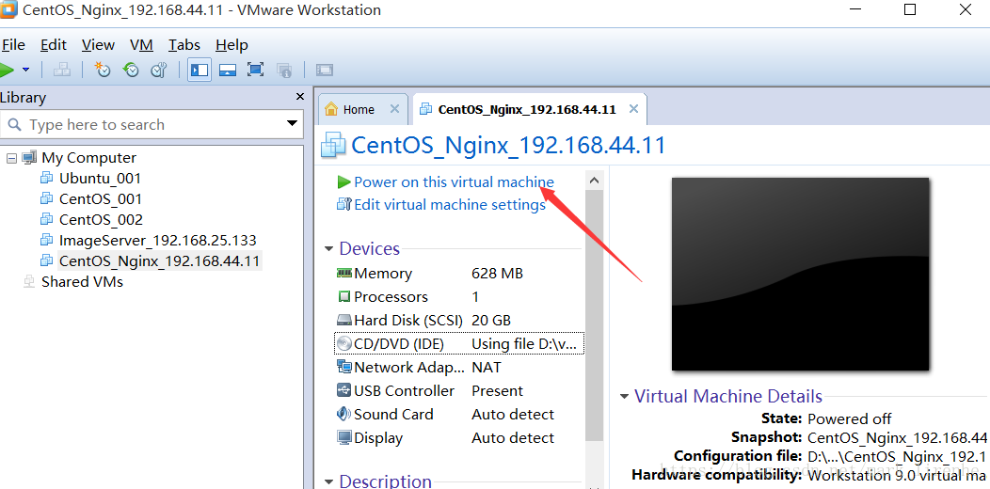The width and height of the screenshot is (990, 489).
Task: Close the Library panel
Action: tap(300, 97)
